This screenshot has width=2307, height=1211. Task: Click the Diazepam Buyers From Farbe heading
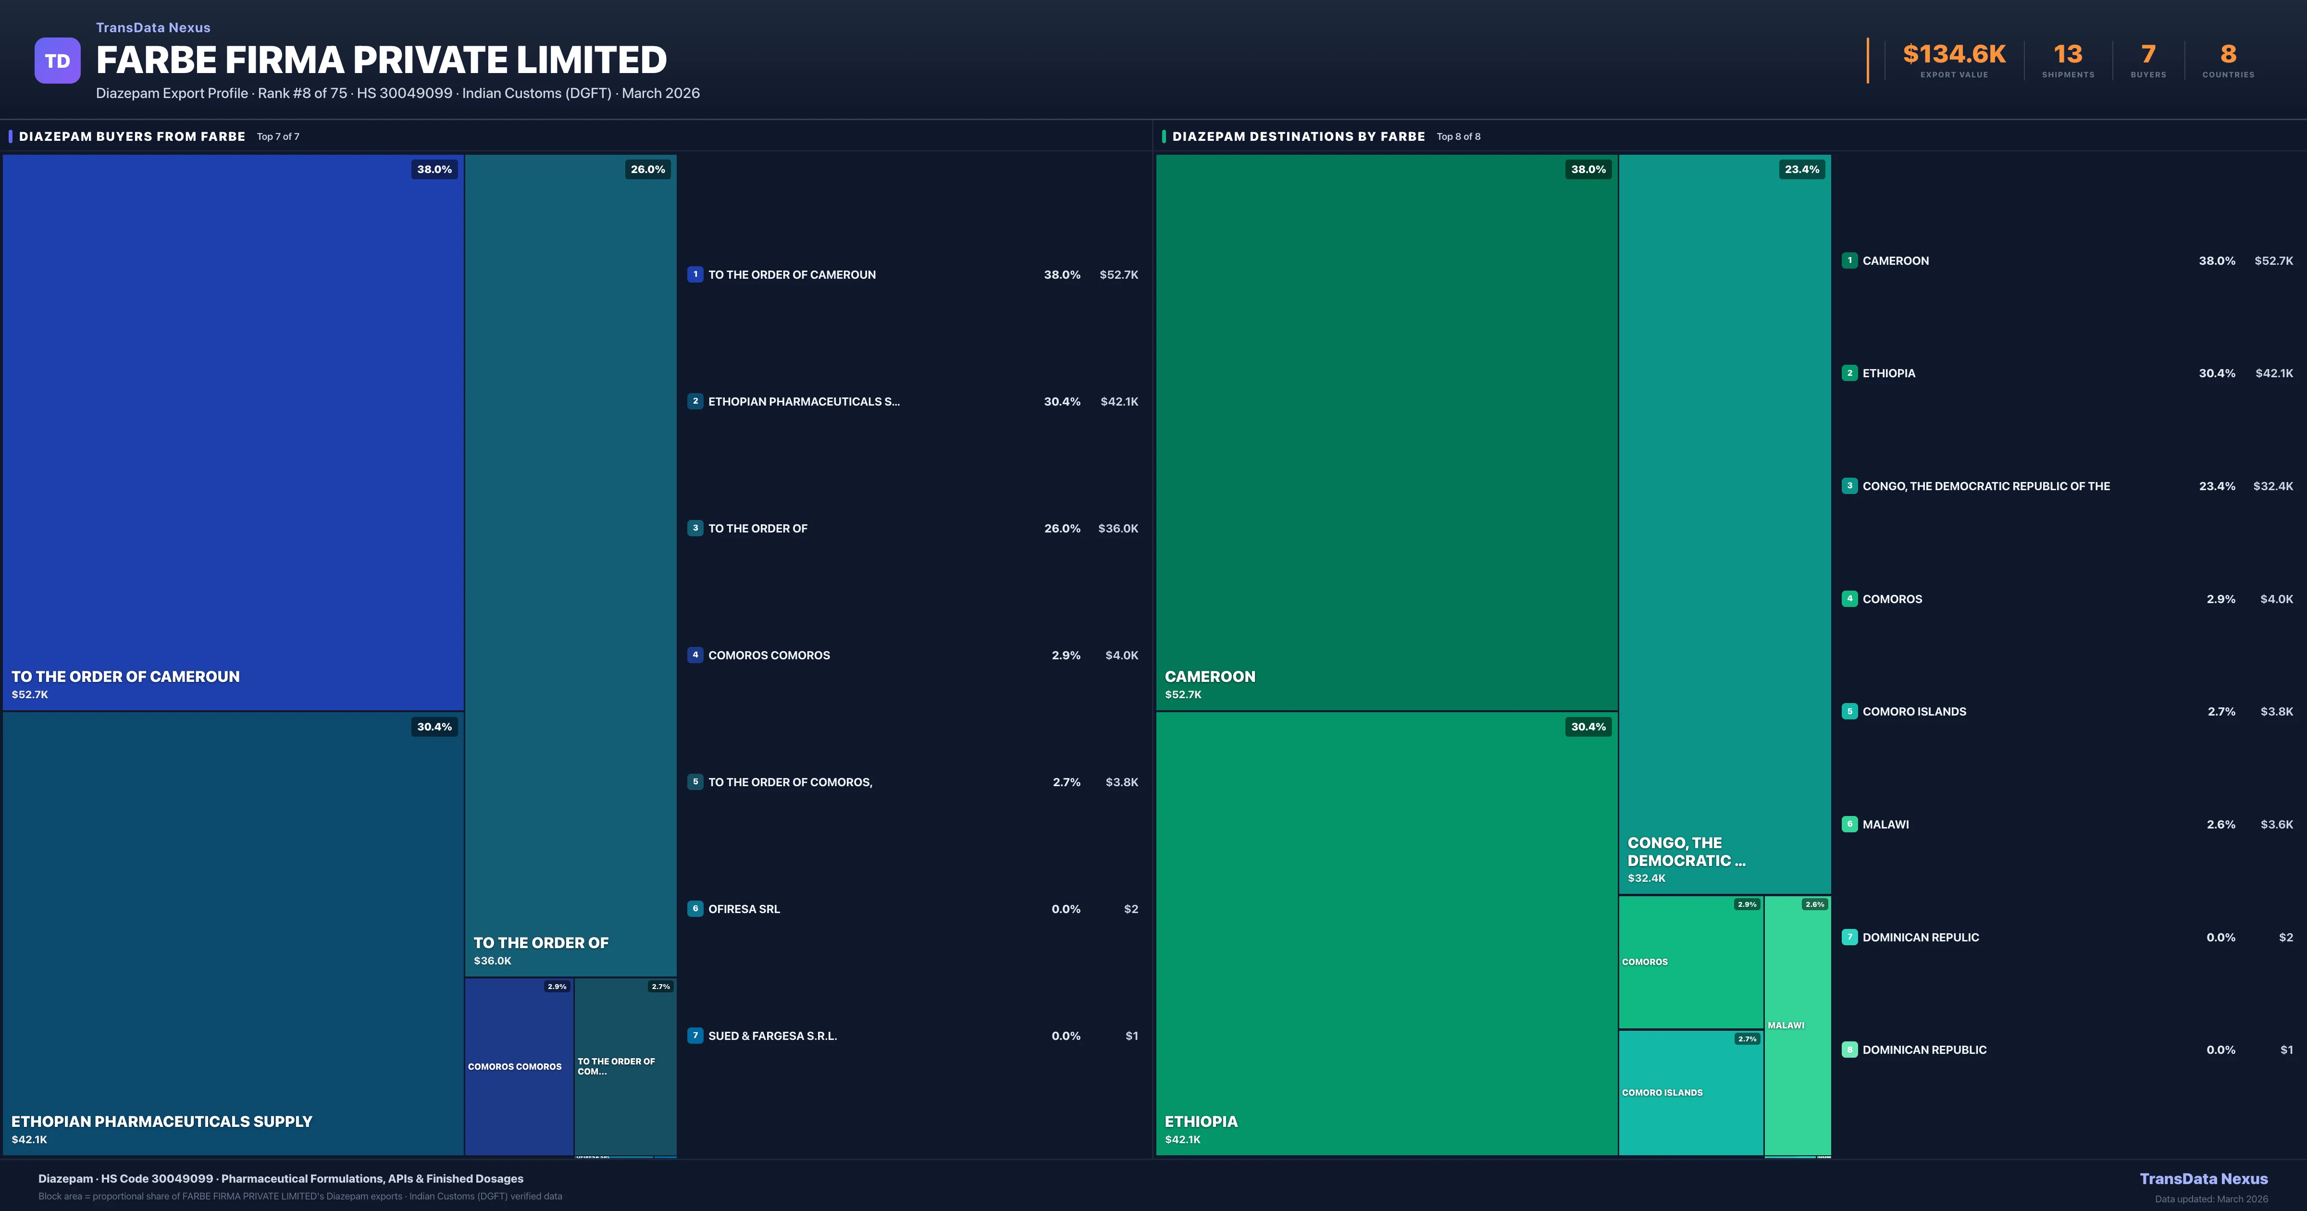pos(132,136)
